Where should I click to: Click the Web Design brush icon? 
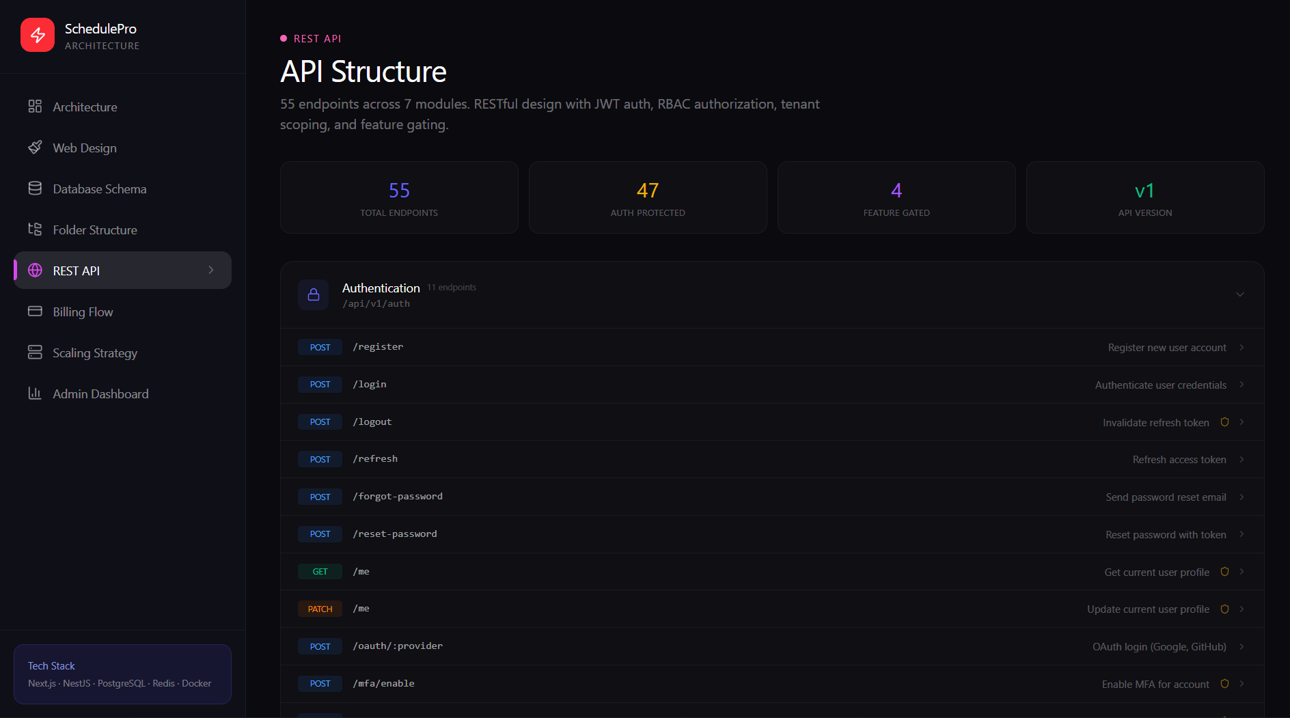36,148
